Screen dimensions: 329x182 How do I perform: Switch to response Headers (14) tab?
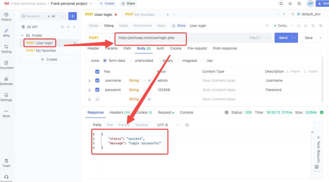pyautogui.click(x=120, y=112)
